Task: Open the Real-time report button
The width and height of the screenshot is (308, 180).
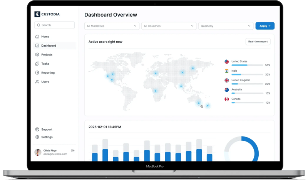Action: click(x=258, y=42)
